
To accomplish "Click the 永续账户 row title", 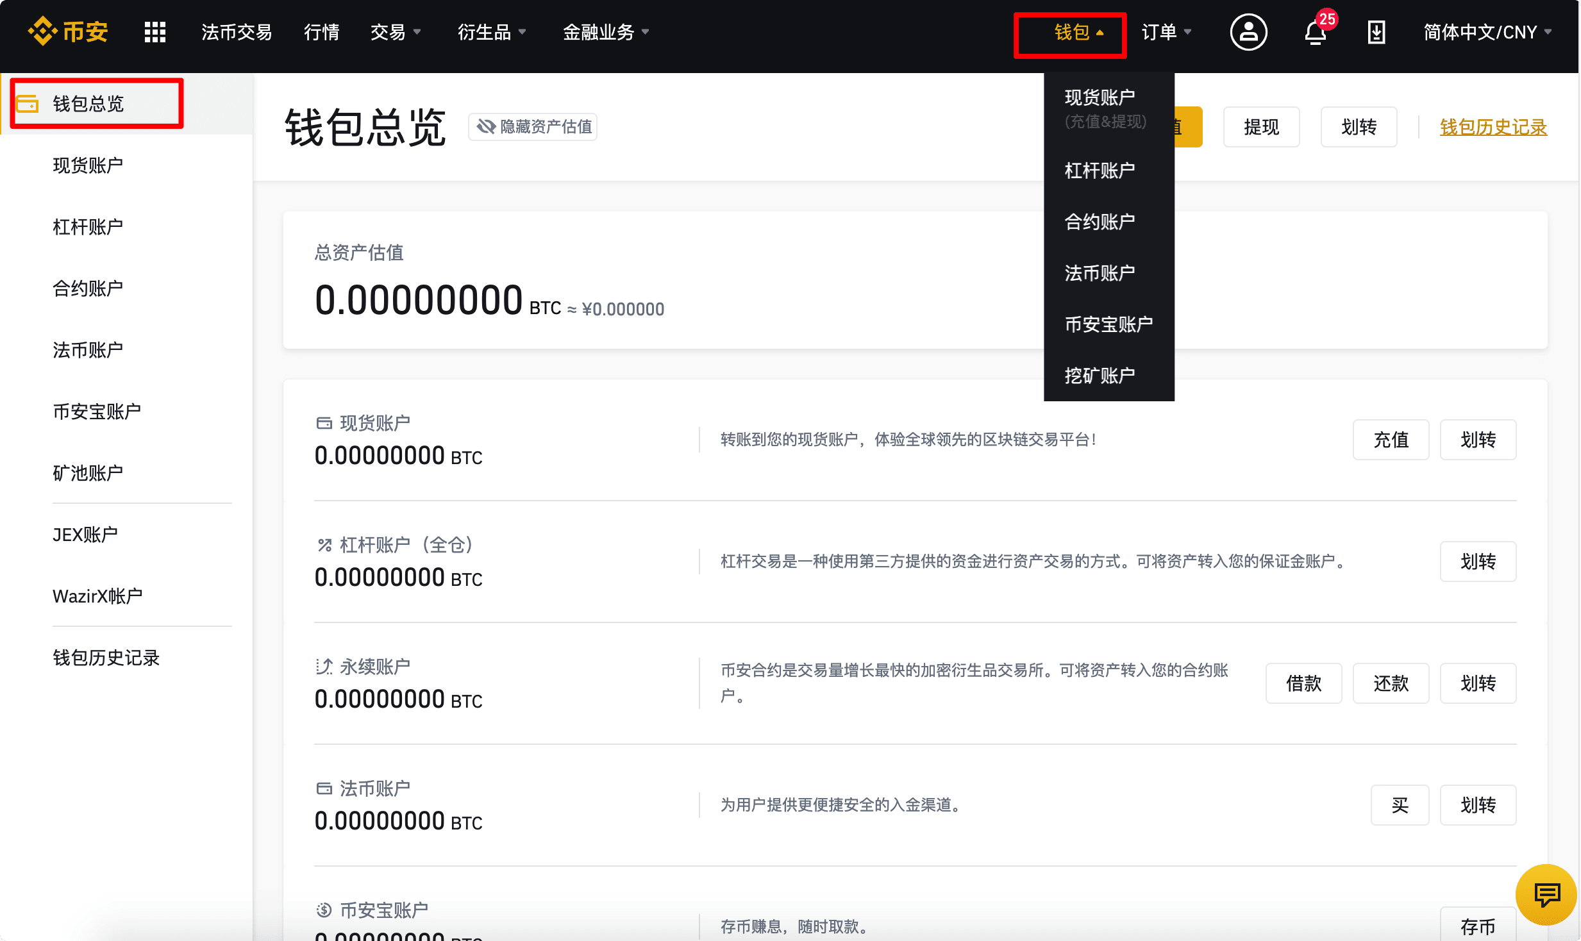I will pos(375,667).
